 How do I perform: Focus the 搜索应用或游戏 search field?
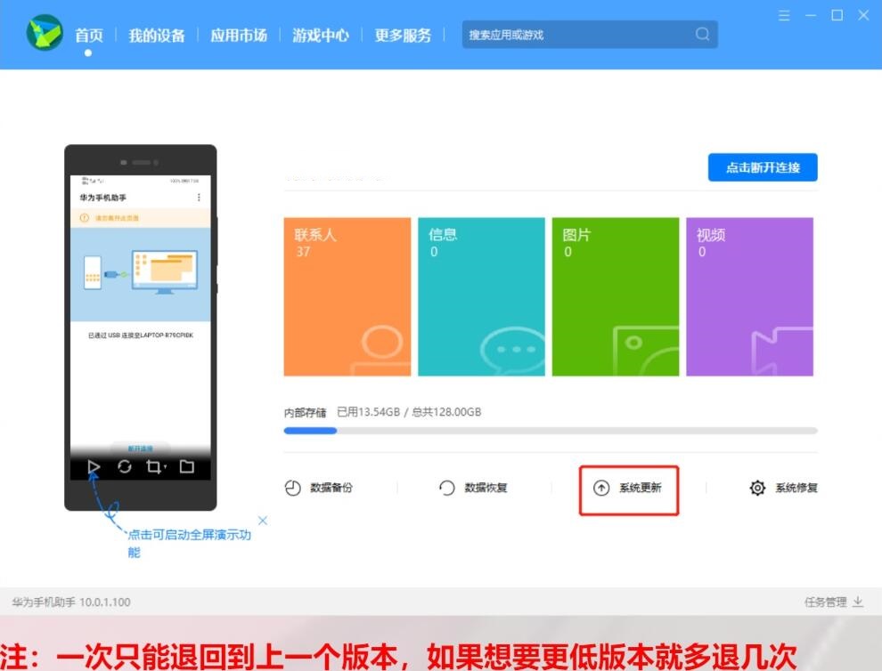590,35
